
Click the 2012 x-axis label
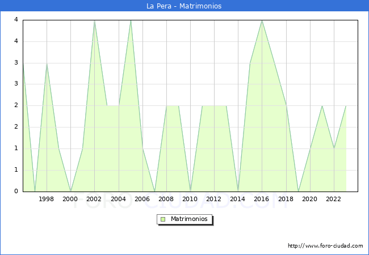(213, 199)
